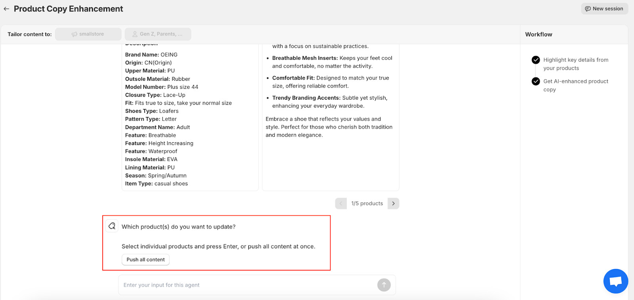Open the Gen Z, Parents audience selector

(x=158, y=34)
